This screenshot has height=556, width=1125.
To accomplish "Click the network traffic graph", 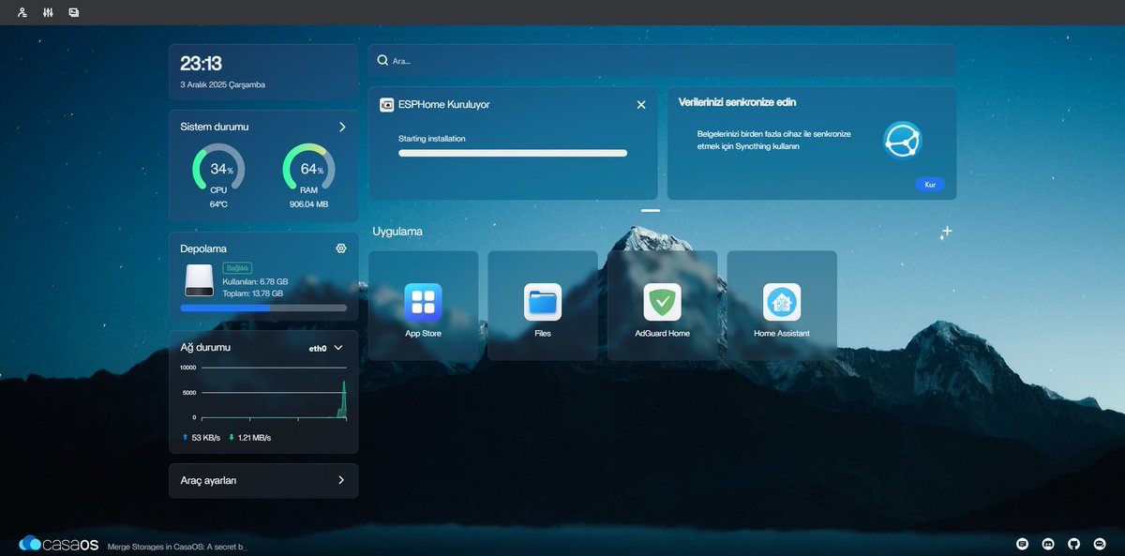I will [x=263, y=392].
